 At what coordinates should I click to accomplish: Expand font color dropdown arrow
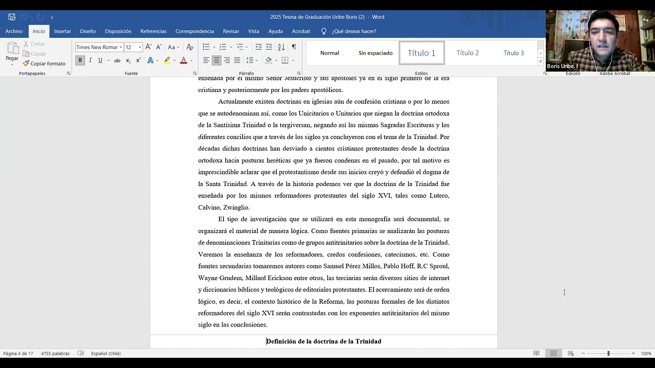coord(191,60)
